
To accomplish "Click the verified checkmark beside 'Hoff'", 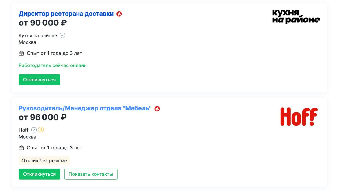I will click(x=34, y=130).
